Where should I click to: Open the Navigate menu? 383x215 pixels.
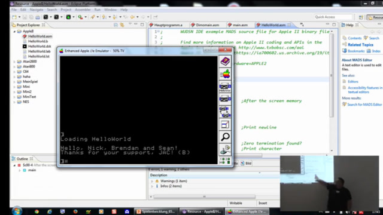tap(37, 10)
